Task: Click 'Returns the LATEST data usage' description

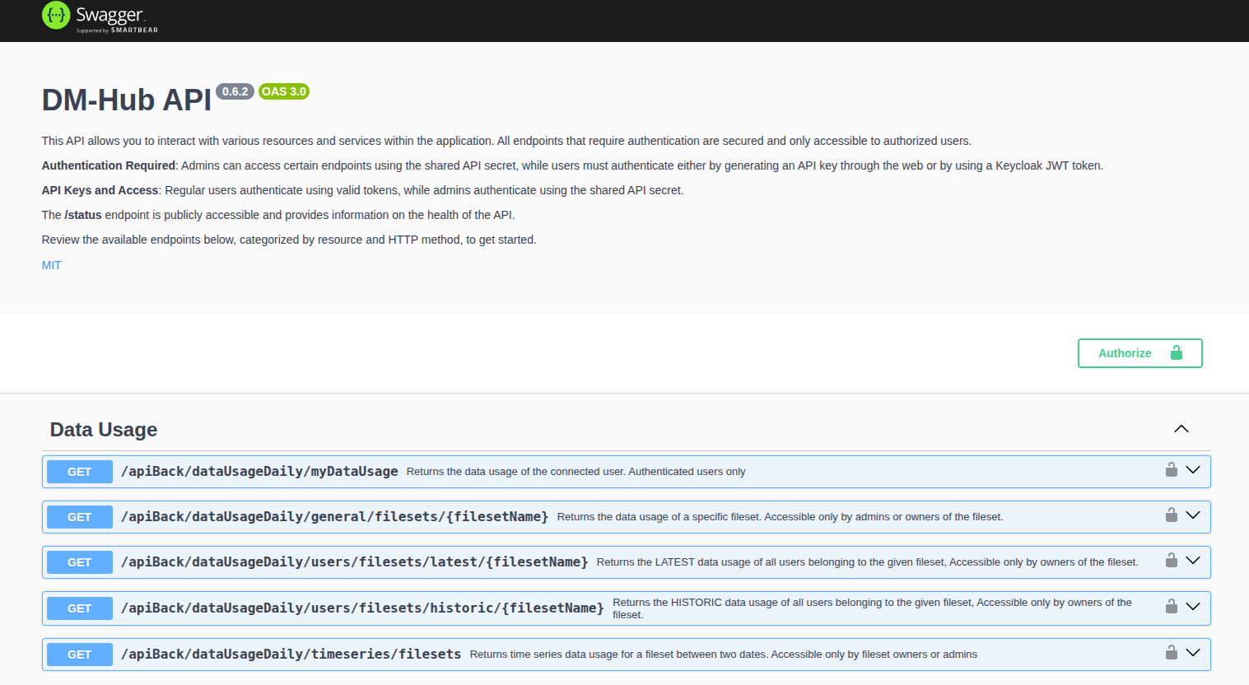Action: click(867, 562)
